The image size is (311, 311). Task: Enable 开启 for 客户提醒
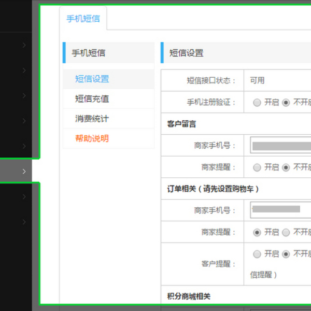click(x=257, y=254)
